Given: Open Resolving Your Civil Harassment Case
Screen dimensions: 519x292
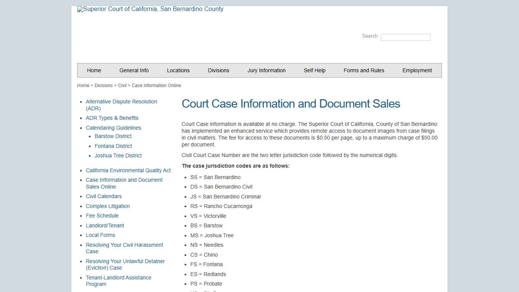Looking at the screenshot, I should click(x=124, y=248).
